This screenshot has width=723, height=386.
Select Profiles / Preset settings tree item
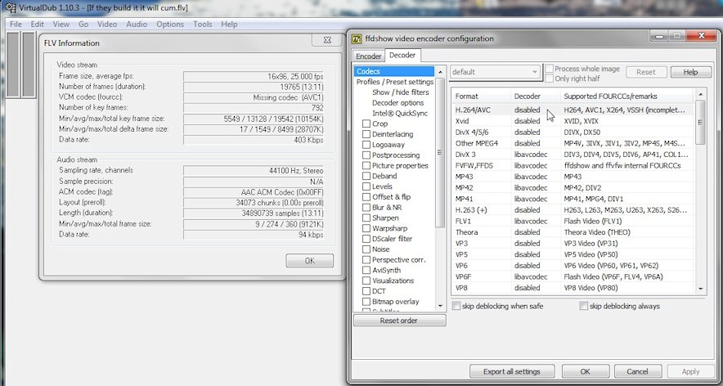point(395,82)
